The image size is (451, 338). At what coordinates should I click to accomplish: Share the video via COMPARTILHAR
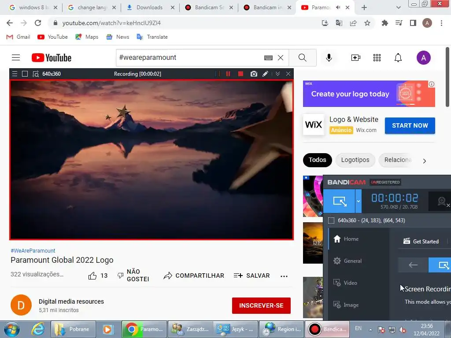(194, 276)
